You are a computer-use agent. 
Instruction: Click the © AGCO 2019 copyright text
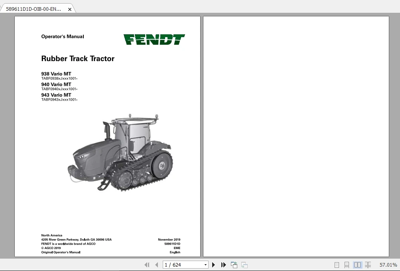pos(51,248)
